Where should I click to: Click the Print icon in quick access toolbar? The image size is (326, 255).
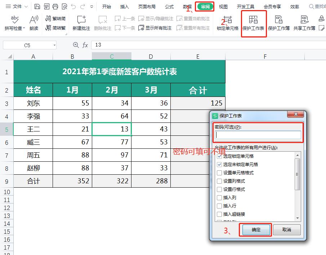55,6
